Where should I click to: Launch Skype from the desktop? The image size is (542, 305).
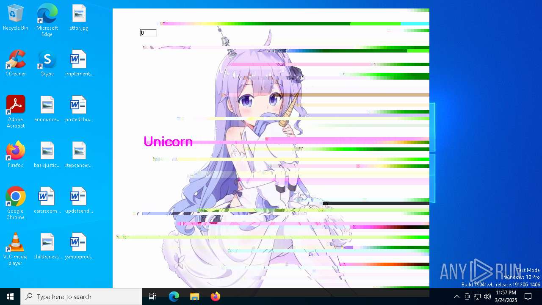pyautogui.click(x=47, y=64)
